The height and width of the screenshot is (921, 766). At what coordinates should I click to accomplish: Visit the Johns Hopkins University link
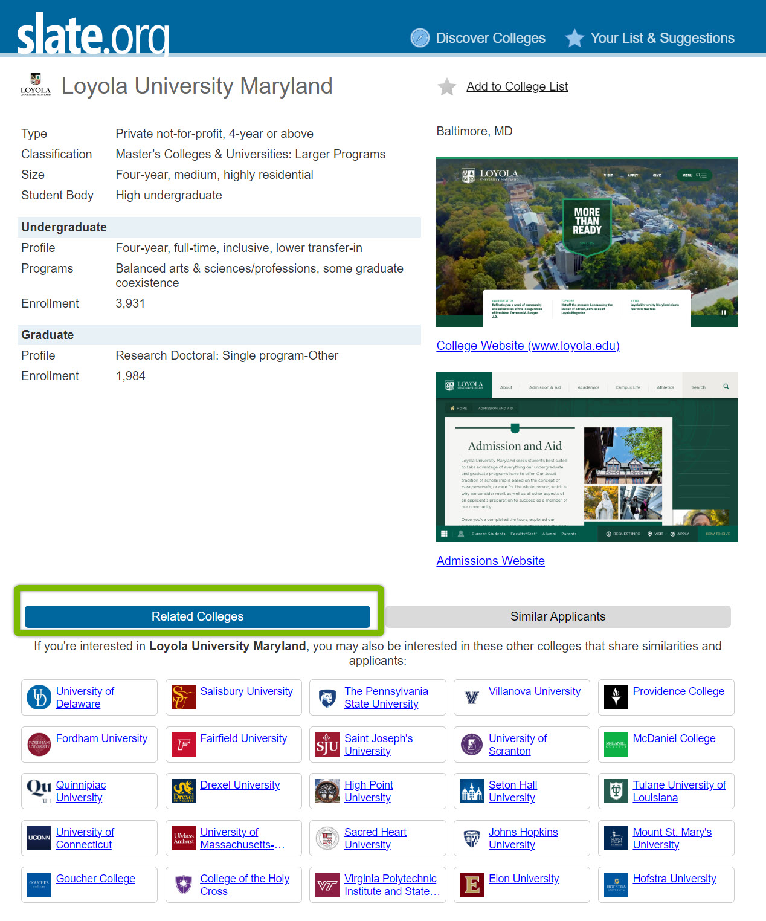(x=523, y=838)
